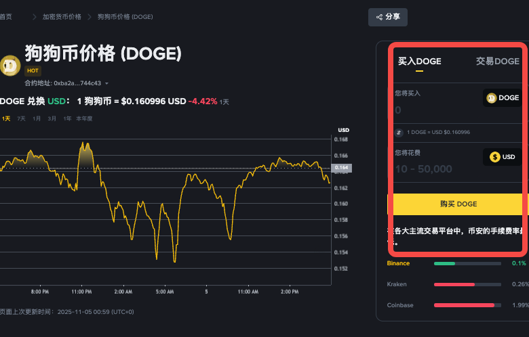The width and height of the screenshot is (529, 337).
Task: Click the 0.164 current price marker
Action: click(x=342, y=168)
